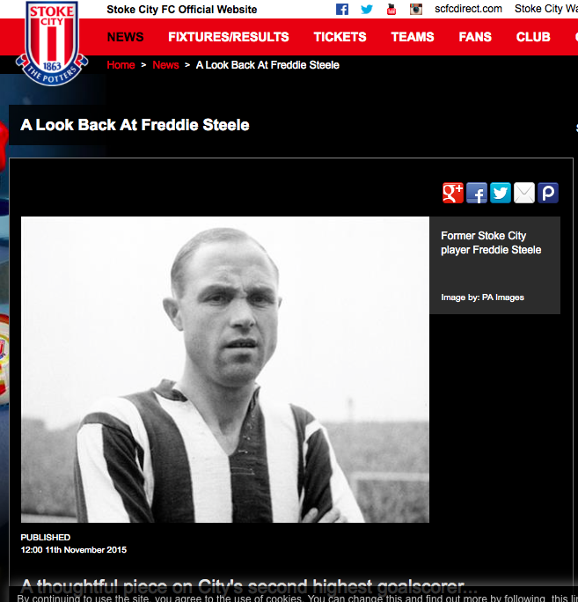The width and height of the screenshot is (578, 602).
Task: Open the Instagram camera icon in header
Action: point(415,9)
